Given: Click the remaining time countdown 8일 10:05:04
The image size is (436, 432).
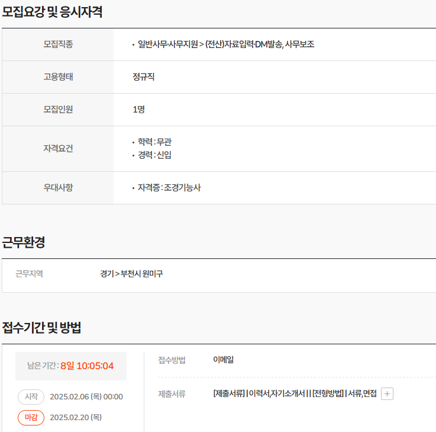Looking at the screenshot, I should (x=87, y=366).
